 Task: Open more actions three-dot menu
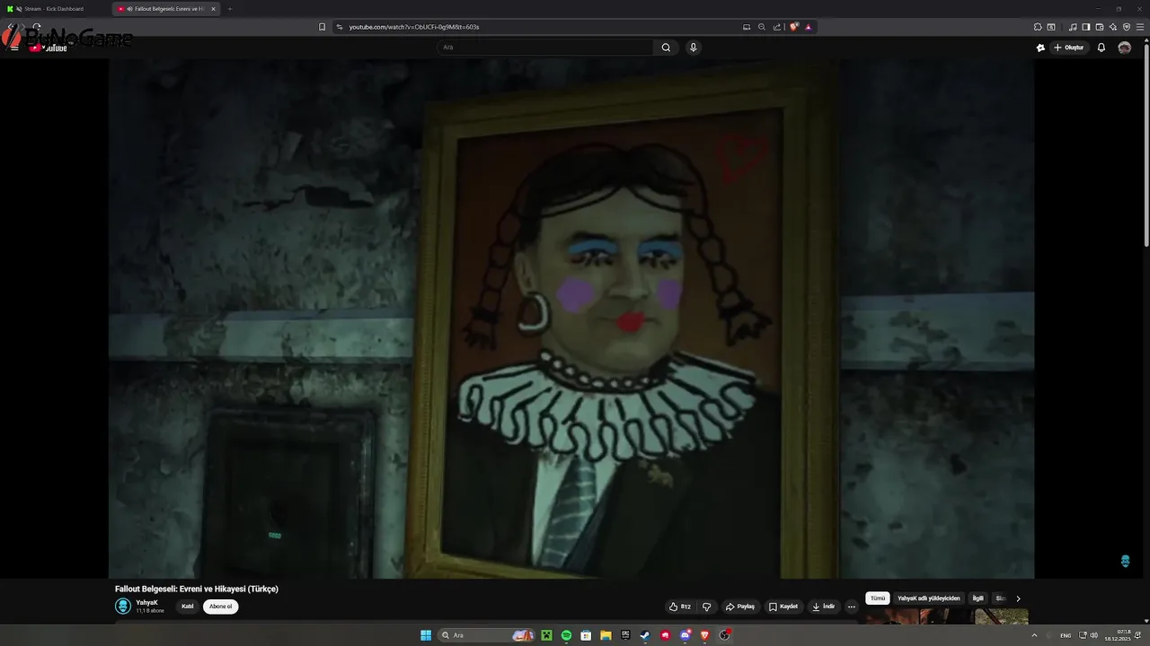[852, 607]
